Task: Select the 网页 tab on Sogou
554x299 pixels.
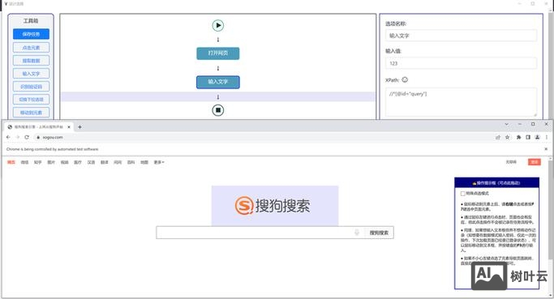Action: click(x=11, y=162)
